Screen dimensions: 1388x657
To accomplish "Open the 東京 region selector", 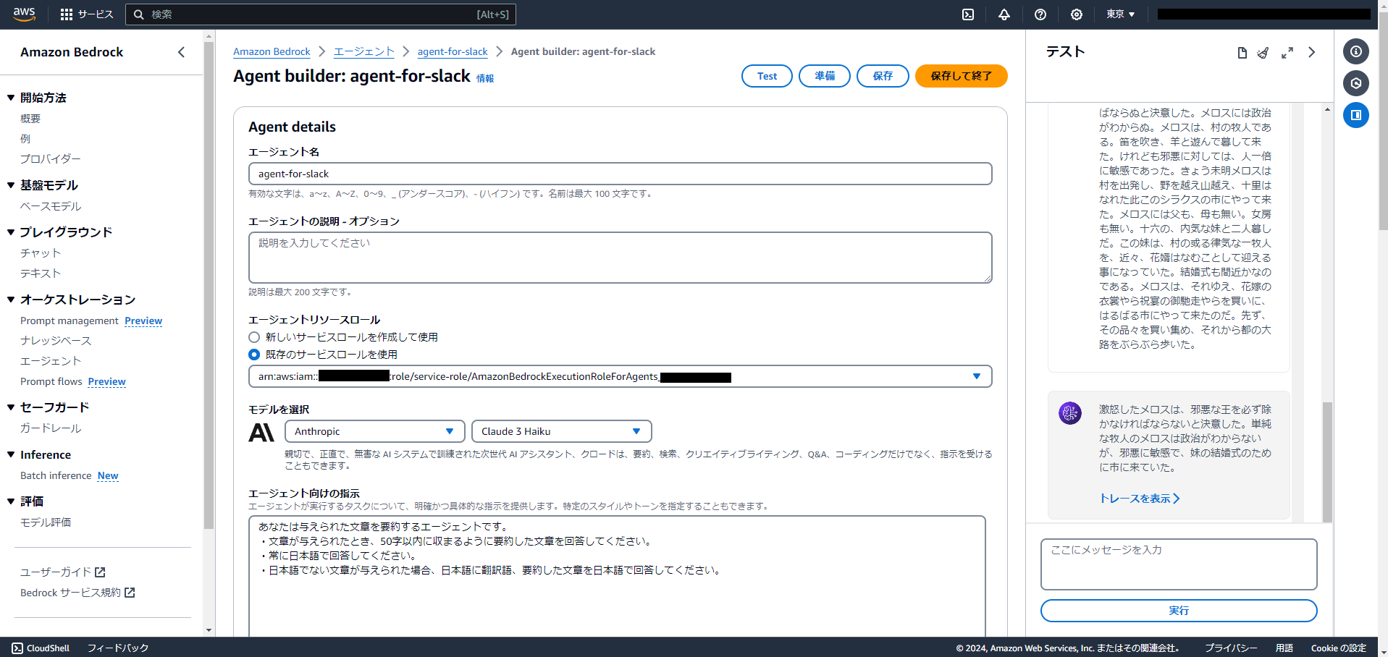I will point(1120,14).
